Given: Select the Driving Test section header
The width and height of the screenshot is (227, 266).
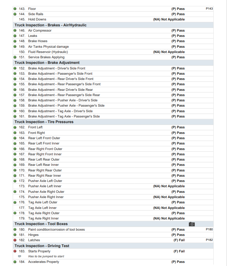Looking at the screenshot, I should pos(42,246).
